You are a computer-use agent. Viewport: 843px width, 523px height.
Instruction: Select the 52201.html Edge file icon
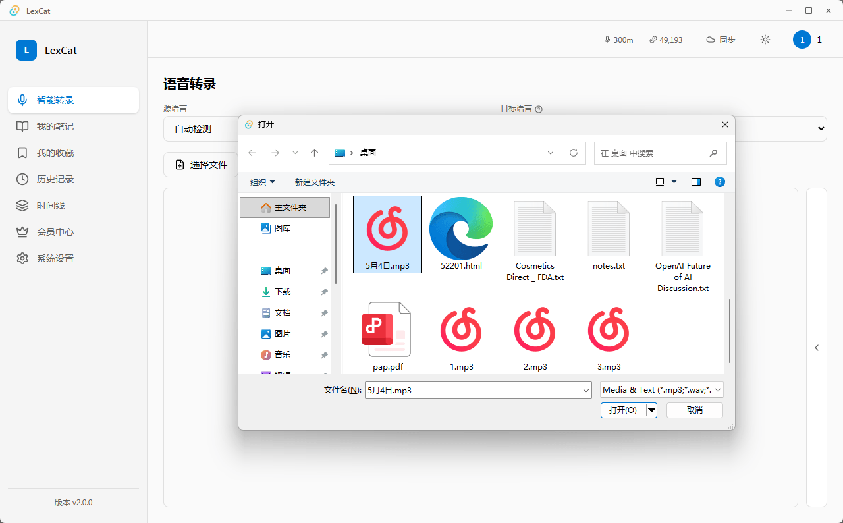[461, 234]
